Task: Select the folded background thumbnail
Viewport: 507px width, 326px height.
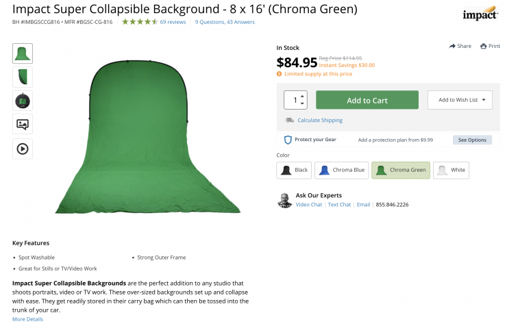Action: coord(23,77)
